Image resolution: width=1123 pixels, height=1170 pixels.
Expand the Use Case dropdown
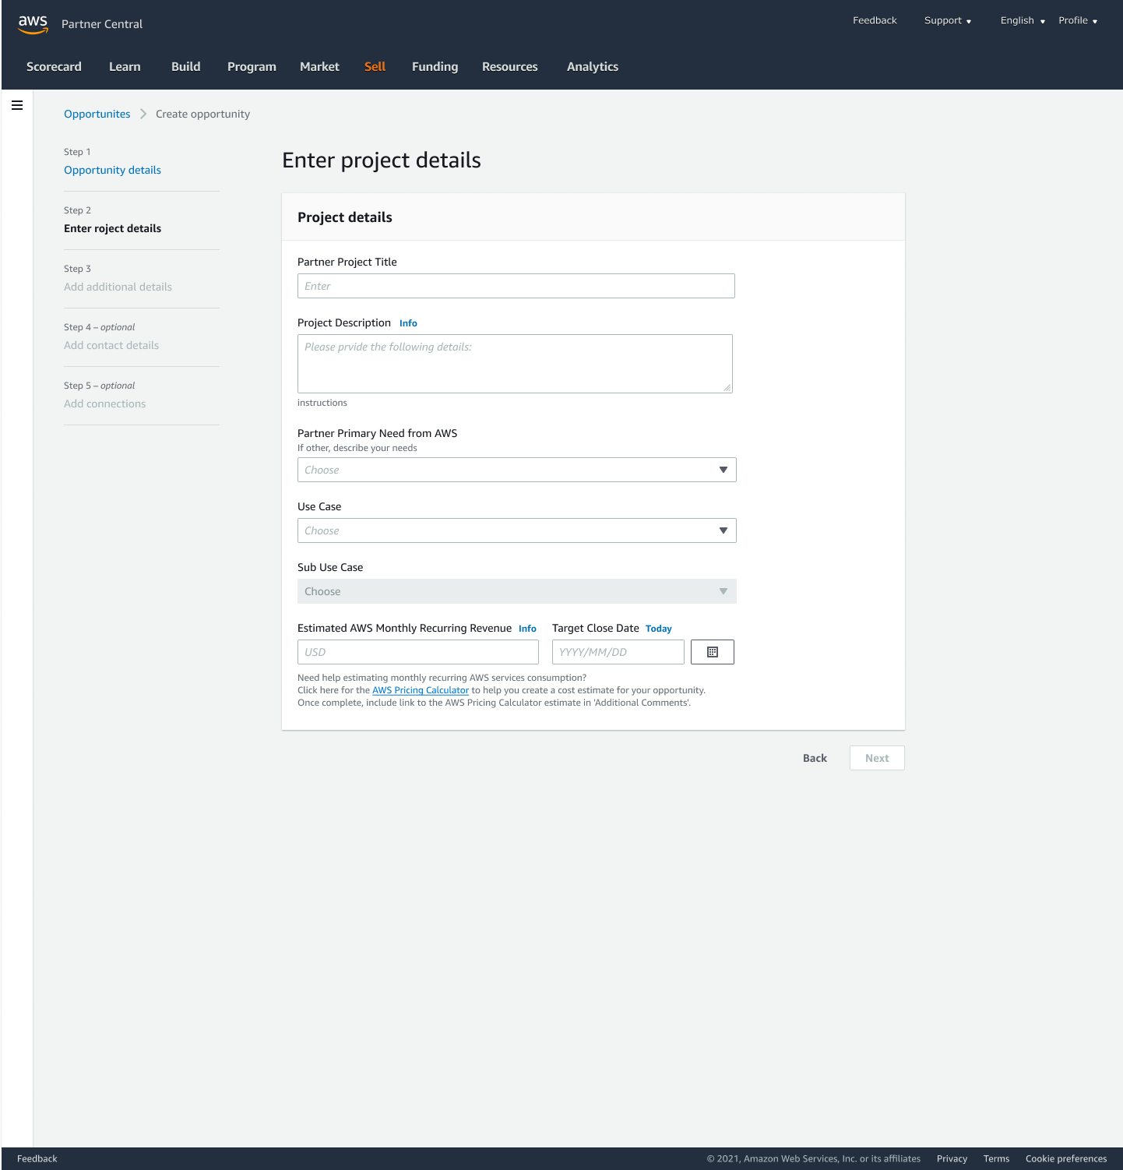(x=517, y=530)
